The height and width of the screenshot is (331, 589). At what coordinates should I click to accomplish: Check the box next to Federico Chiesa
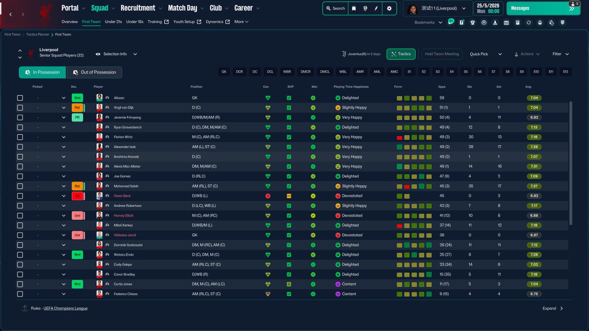click(x=20, y=294)
